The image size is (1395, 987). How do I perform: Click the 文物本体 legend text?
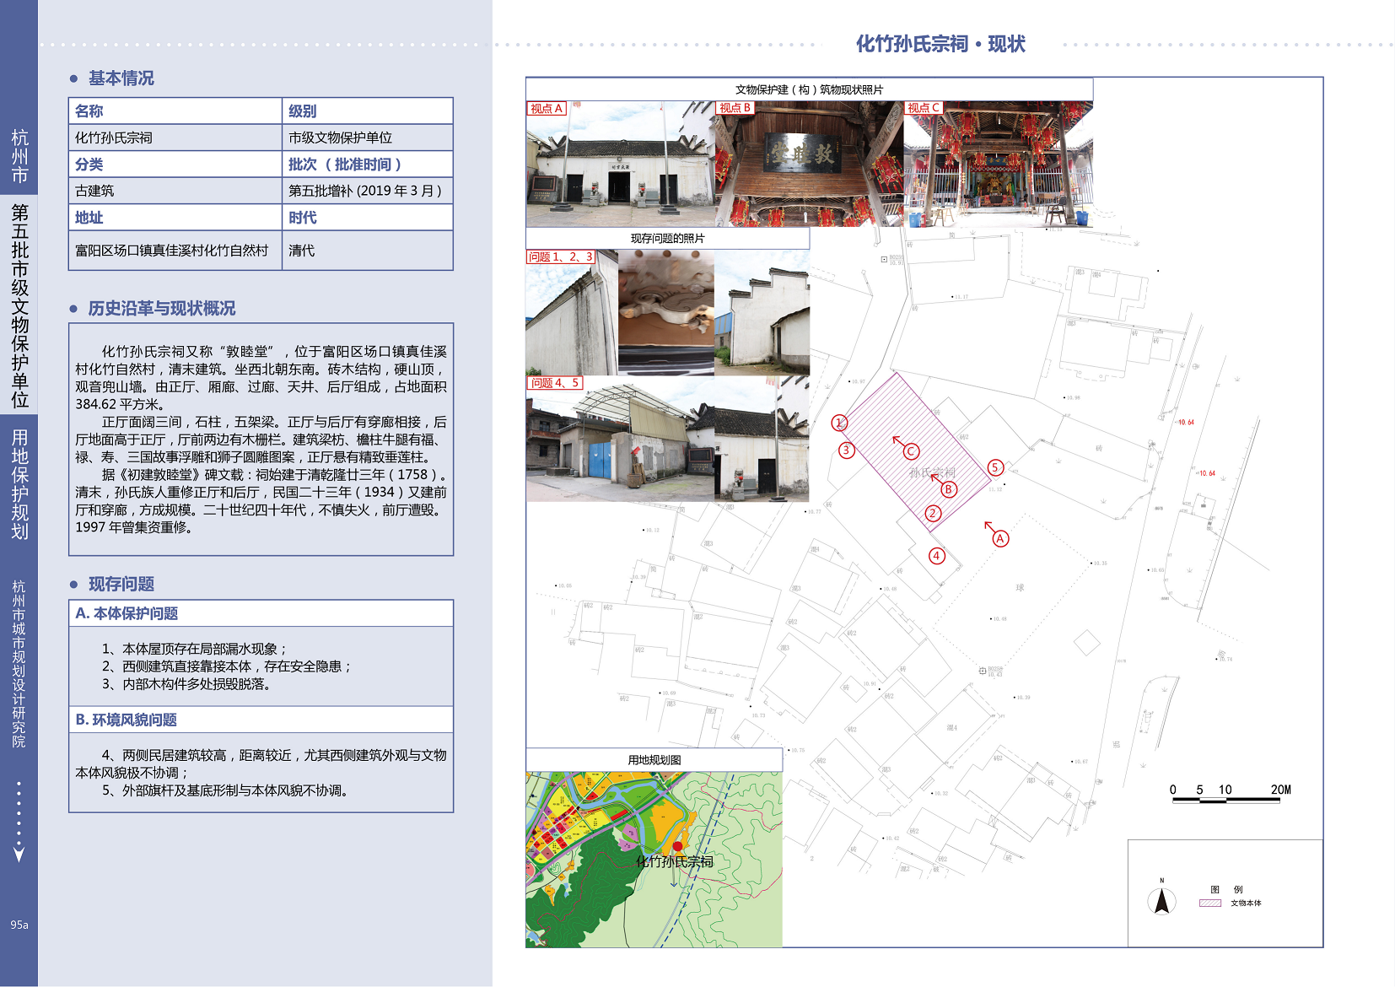(x=1246, y=903)
